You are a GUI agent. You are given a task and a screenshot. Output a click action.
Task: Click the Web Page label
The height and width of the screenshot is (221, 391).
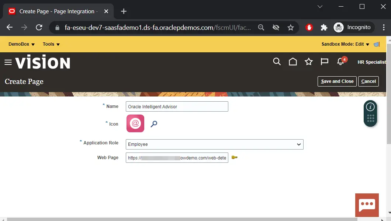108,158
